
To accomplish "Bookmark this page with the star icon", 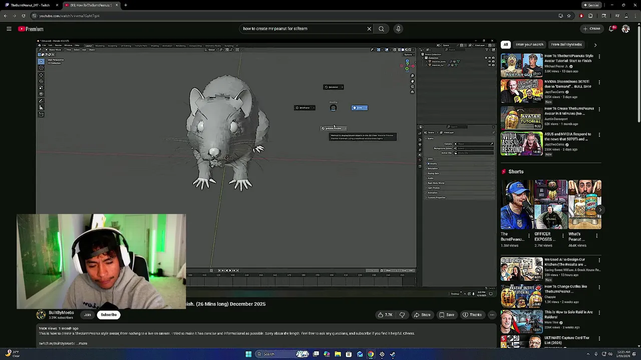I will coord(569,15).
